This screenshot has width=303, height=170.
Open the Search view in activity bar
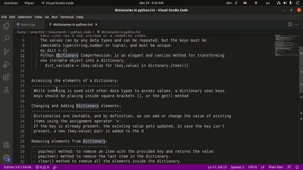coord(6,38)
